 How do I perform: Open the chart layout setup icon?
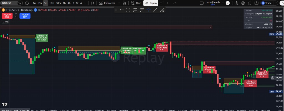click(x=202, y=3)
